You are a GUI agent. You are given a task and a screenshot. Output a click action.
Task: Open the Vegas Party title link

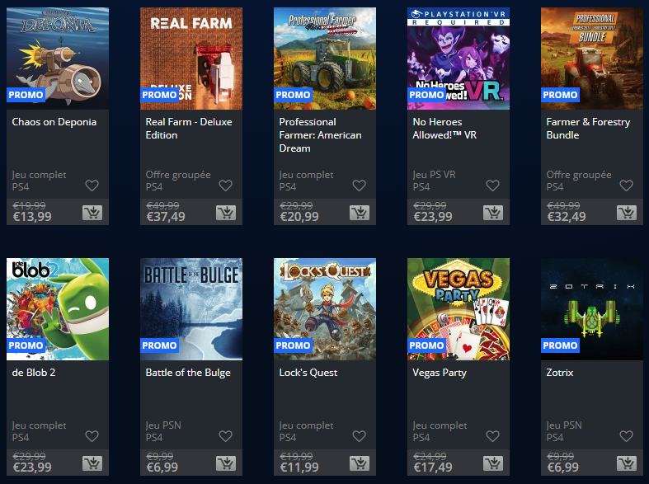click(x=440, y=373)
